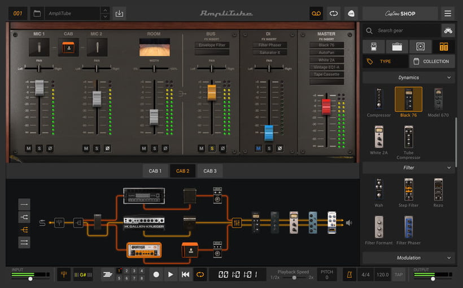Click the MASTER red fader
The width and height of the screenshot is (463, 288).
[x=326, y=107]
